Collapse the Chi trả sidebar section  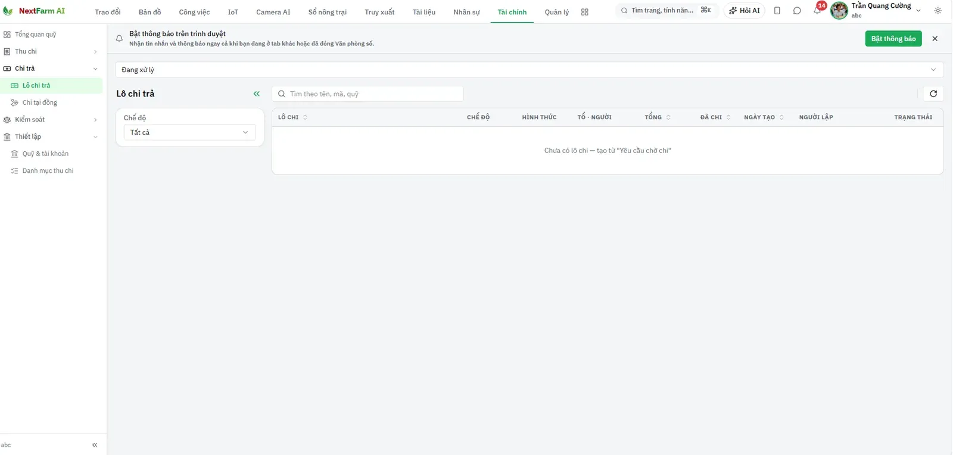click(x=51, y=68)
